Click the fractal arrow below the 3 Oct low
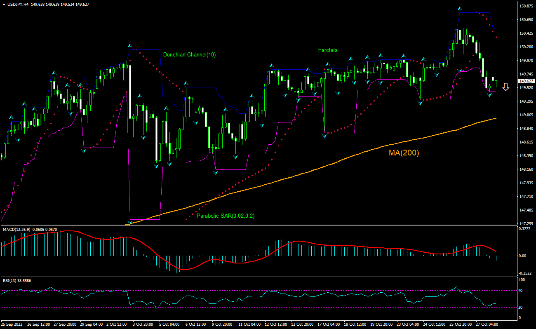The width and height of the screenshot is (536, 329). tap(129, 223)
